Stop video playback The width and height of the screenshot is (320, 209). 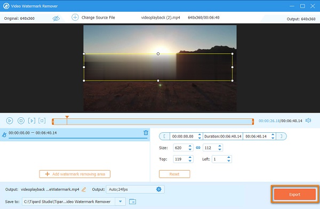click(x=21, y=120)
